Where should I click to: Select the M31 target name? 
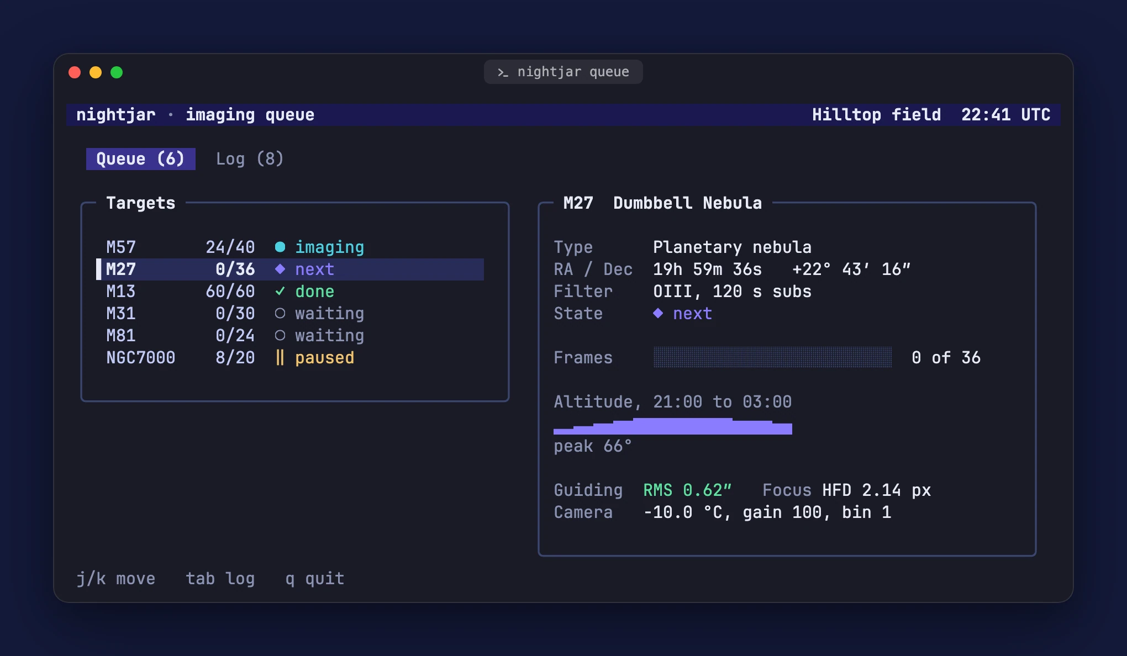(121, 313)
